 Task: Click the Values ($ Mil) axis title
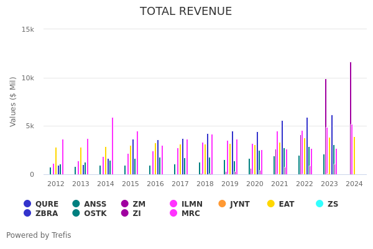[14, 101]
